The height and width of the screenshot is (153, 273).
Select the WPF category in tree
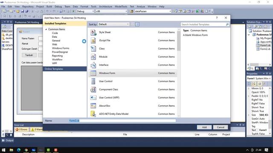click(55, 63)
